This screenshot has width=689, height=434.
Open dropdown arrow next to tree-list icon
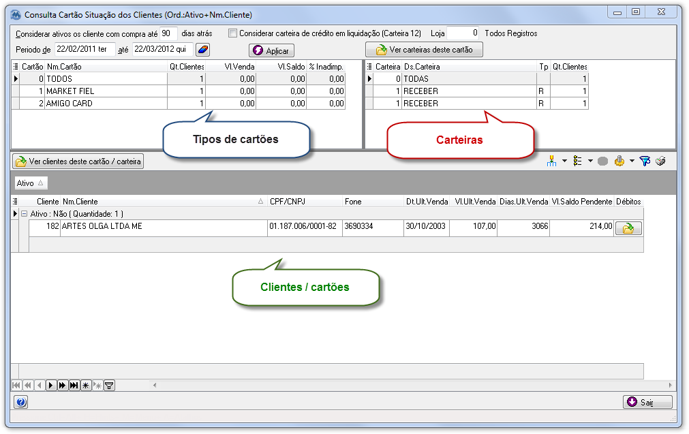click(x=591, y=161)
